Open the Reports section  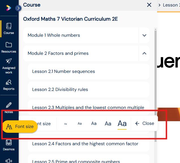9,85
